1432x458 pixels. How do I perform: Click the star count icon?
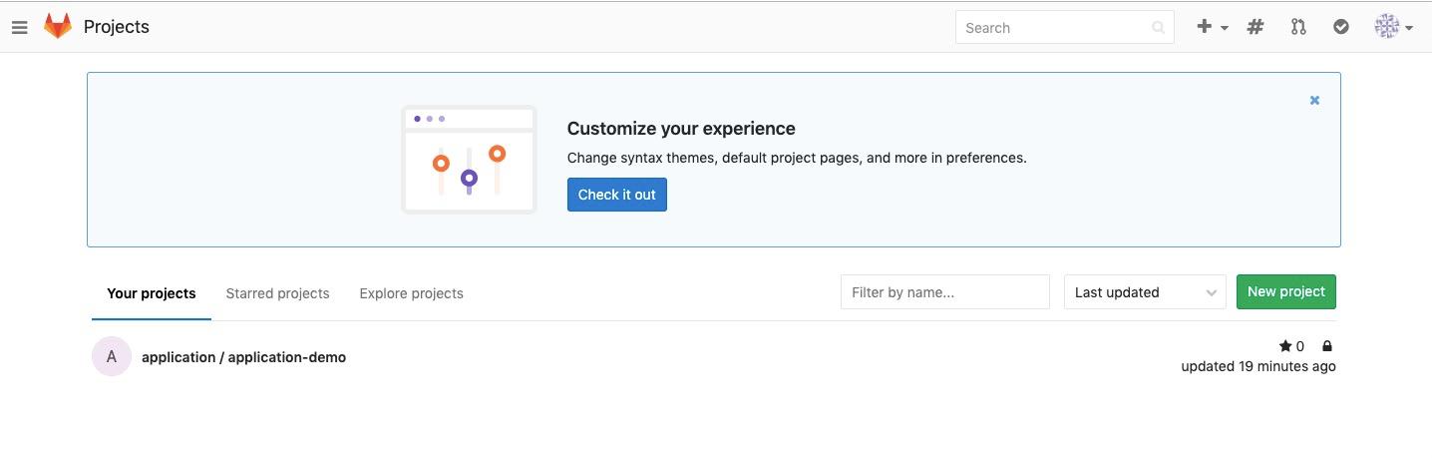pyautogui.click(x=1284, y=346)
